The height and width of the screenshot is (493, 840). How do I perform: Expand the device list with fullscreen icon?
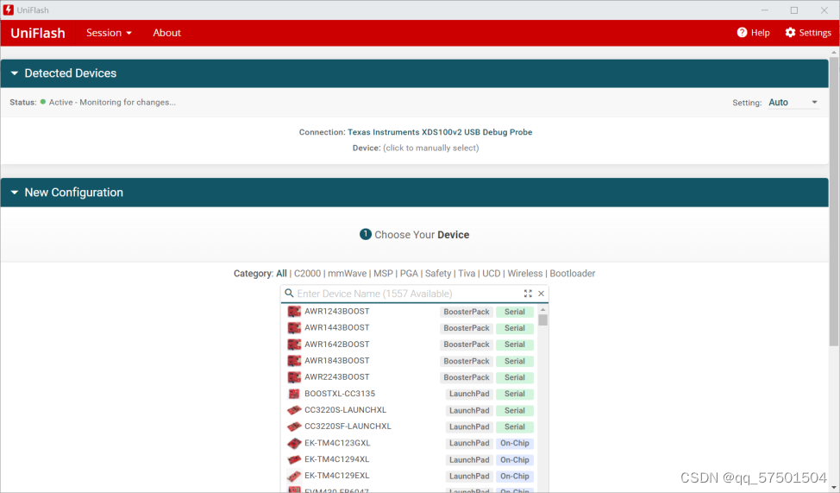pyautogui.click(x=528, y=294)
